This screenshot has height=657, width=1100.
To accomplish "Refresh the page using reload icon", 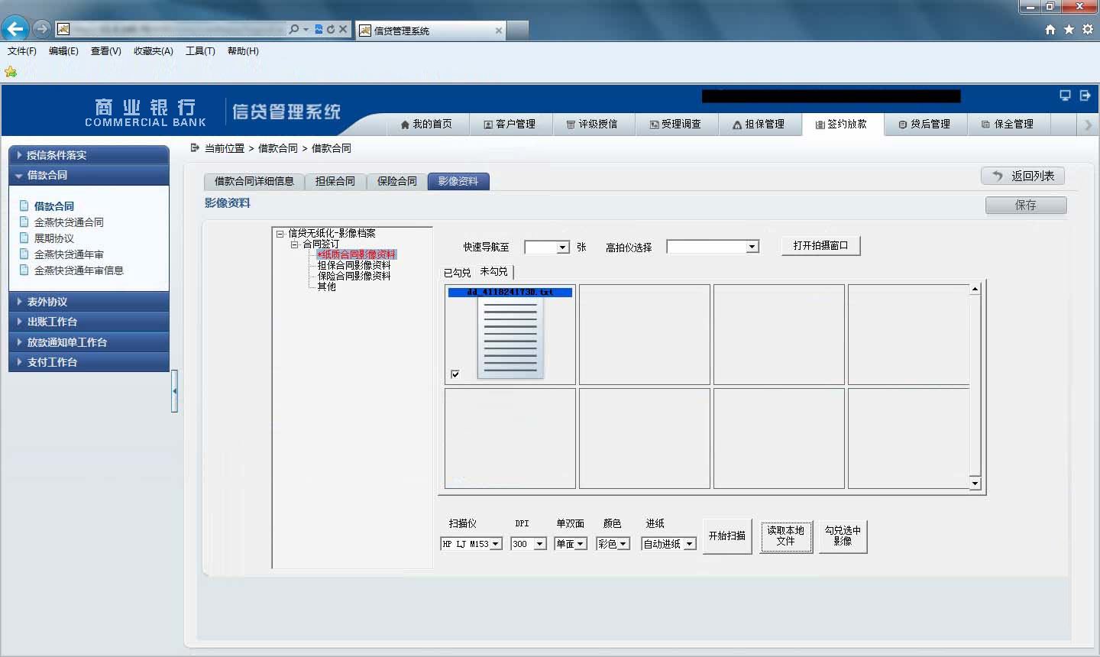I will (x=331, y=29).
